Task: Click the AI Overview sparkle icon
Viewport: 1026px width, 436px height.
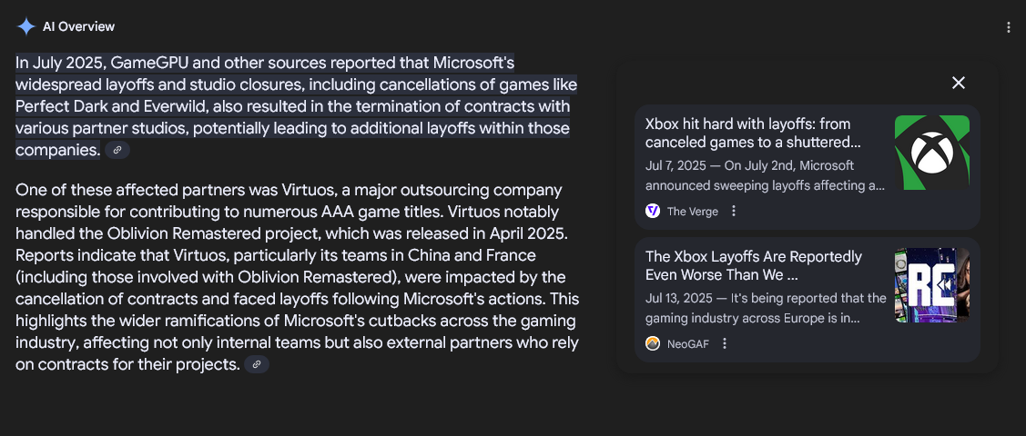Action: click(x=26, y=26)
